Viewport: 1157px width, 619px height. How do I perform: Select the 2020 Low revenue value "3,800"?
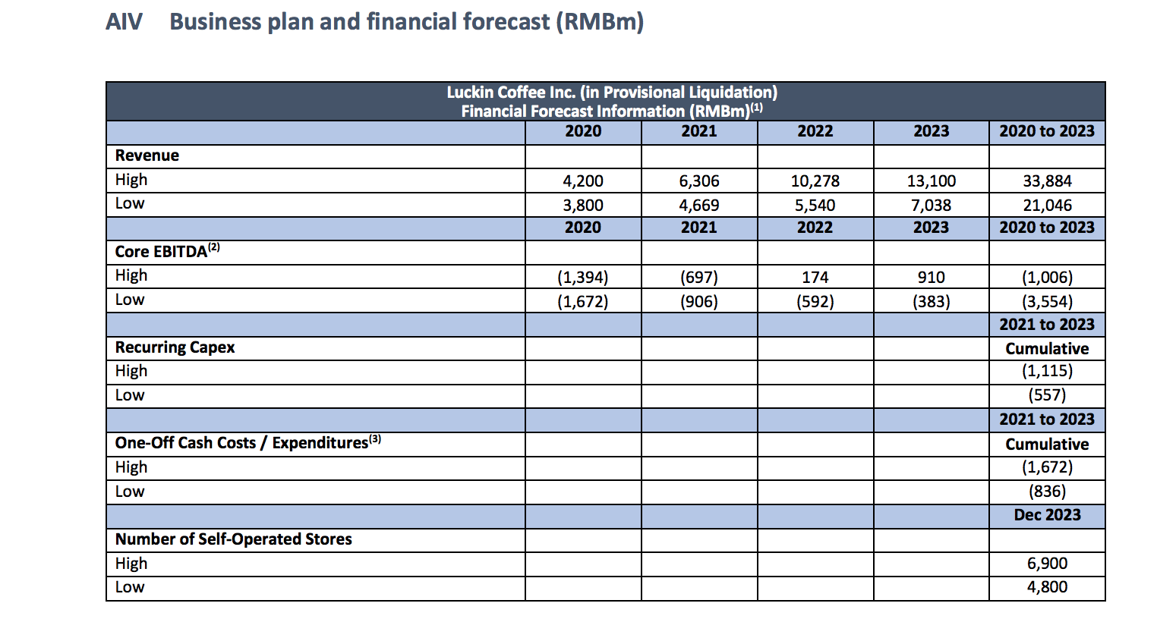pyautogui.click(x=583, y=206)
